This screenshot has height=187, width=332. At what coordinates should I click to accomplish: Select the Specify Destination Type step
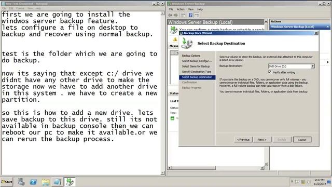(197, 72)
